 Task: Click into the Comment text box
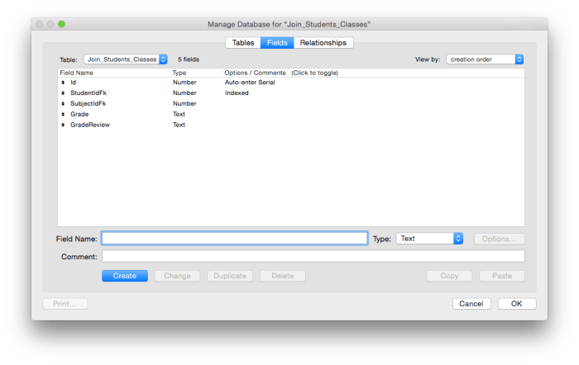313,256
